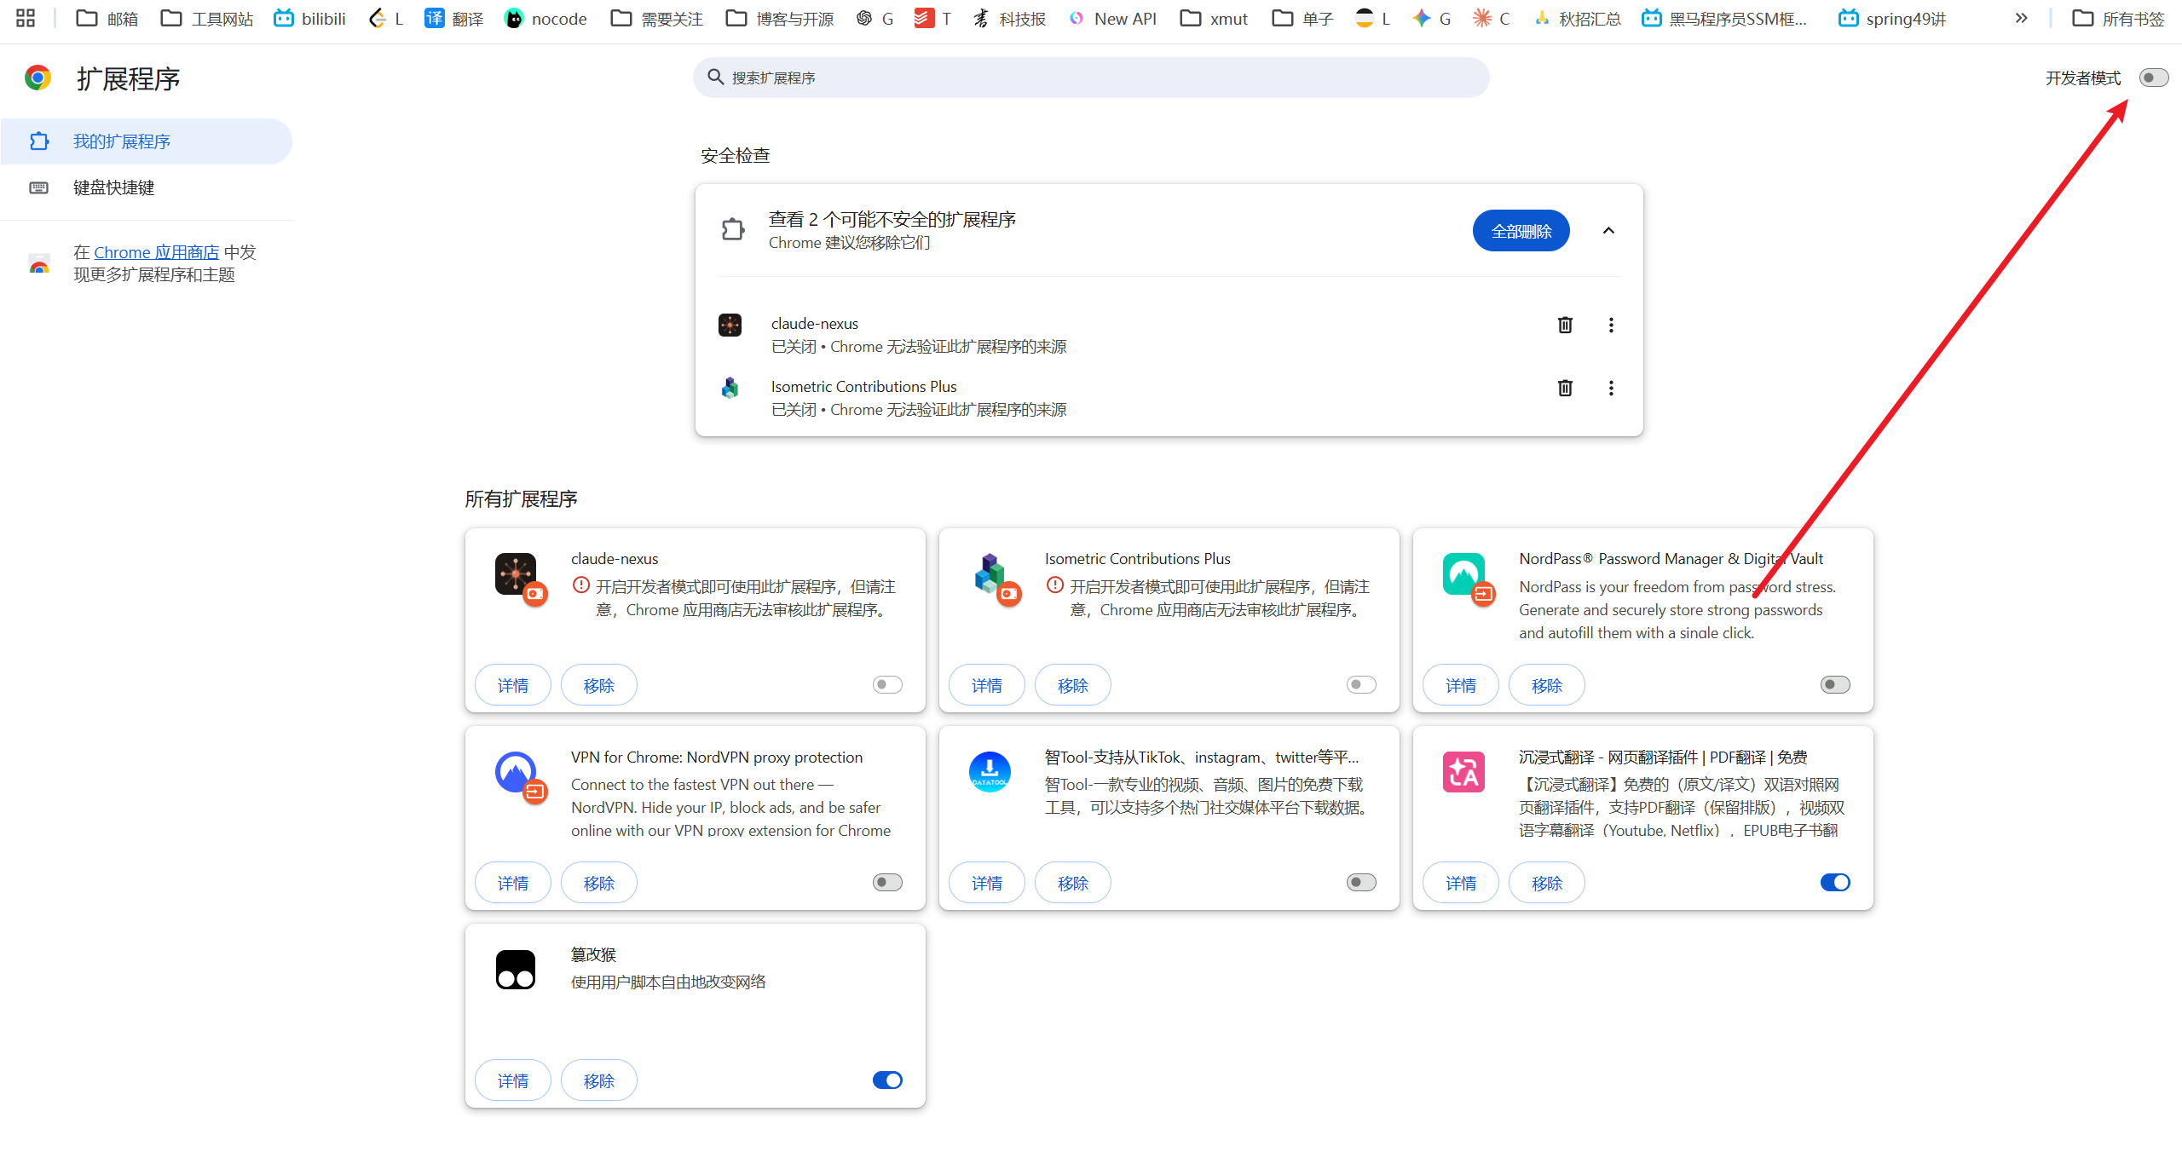Screen dimensions: 2182x1158
Task: Click the NordPass extension card icon
Action: click(x=1463, y=574)
